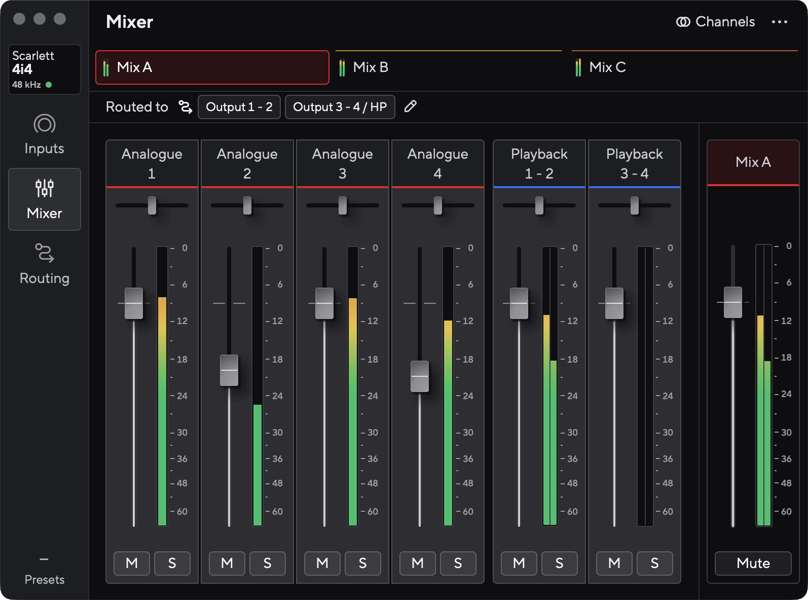Mute the Analogue 1 channel
Viewport: 808px width, 600px height.
[x=132, y=563]
